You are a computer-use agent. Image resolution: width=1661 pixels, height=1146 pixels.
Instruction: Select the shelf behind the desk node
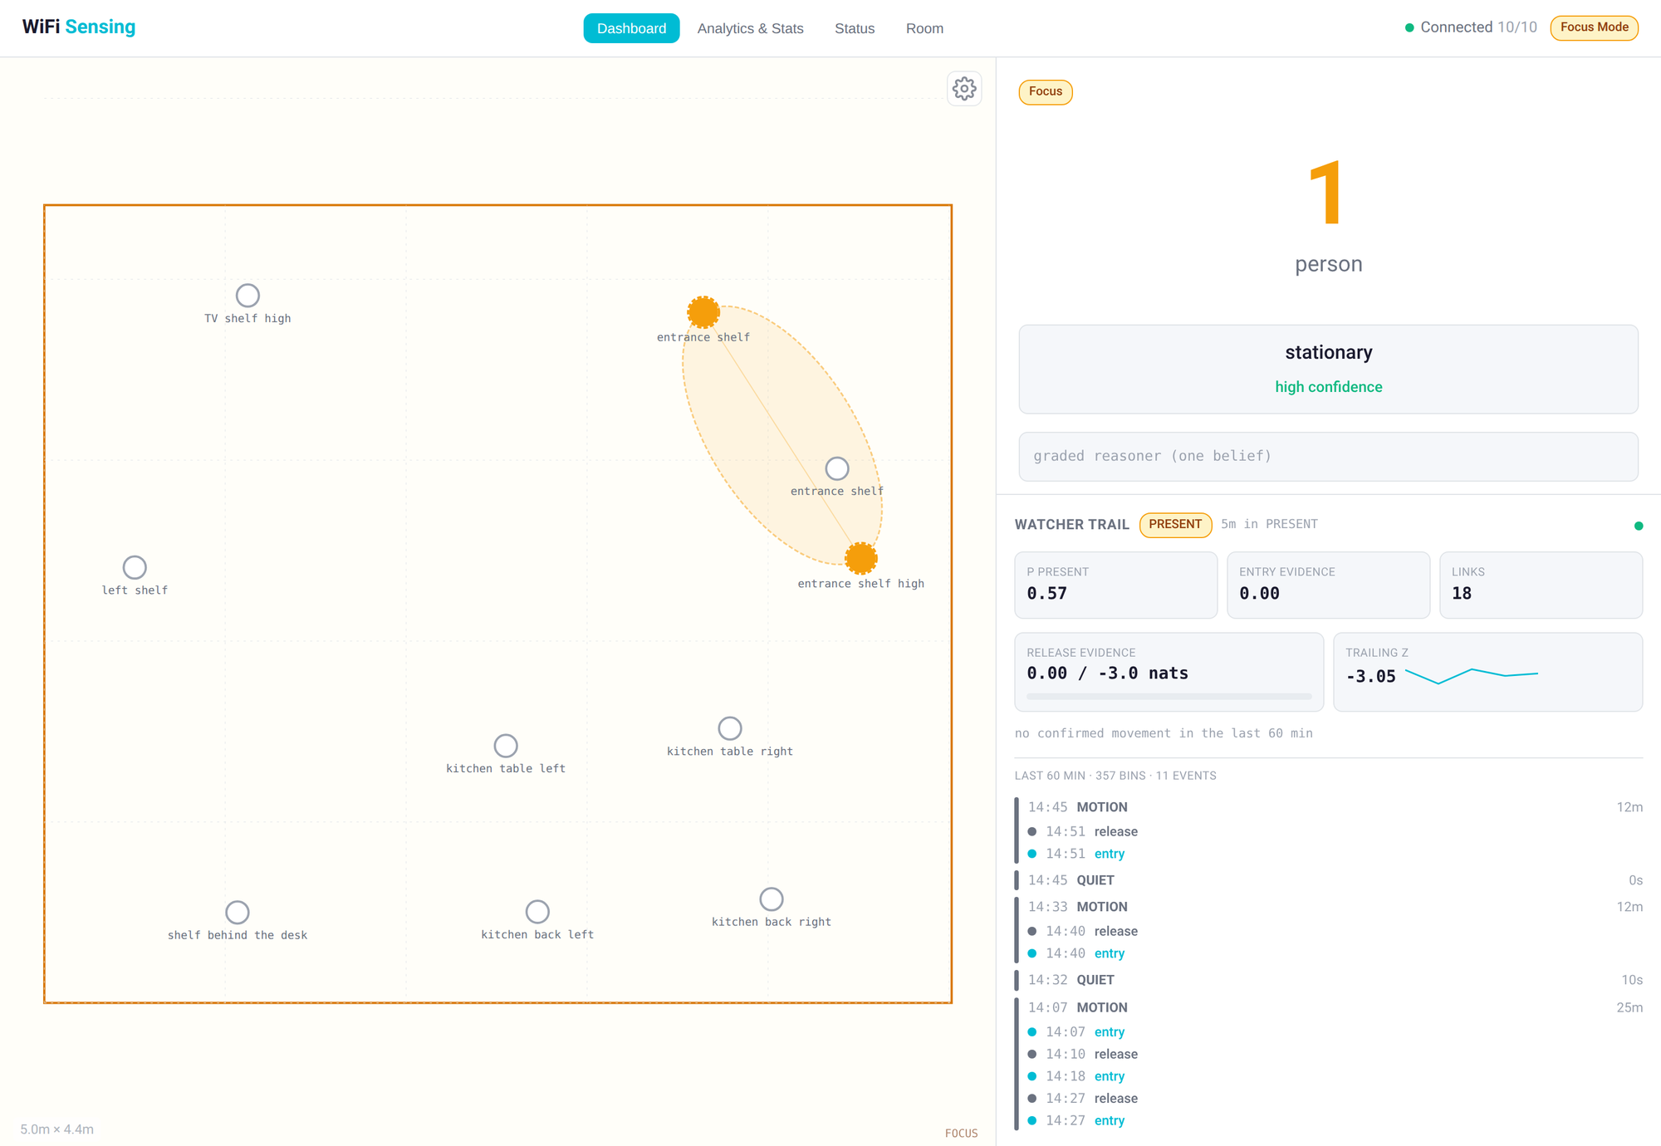pos(238,913)
